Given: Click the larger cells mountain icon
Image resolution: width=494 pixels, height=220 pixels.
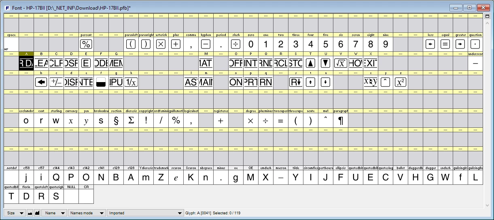Looking at the screenshot, I should tap(37, 213).
